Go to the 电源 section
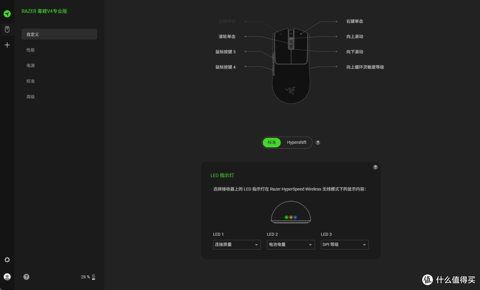The width and height of the screenshot is (480, 290). pos(31,65)
